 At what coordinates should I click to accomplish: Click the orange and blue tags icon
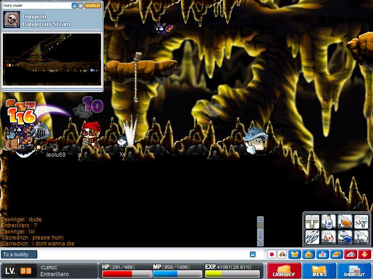[282, 254]
